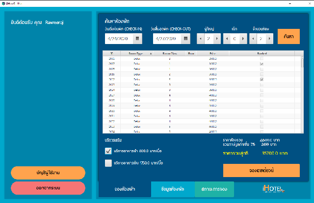Image resolution: width=314 pixels, height=203 pixels.
Task: Tick Booked checkbox for room 2024
Action: click(x=262, y=90)
